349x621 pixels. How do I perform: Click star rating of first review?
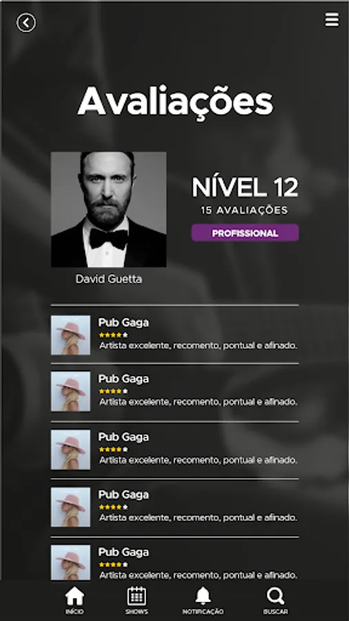point(113,335)
